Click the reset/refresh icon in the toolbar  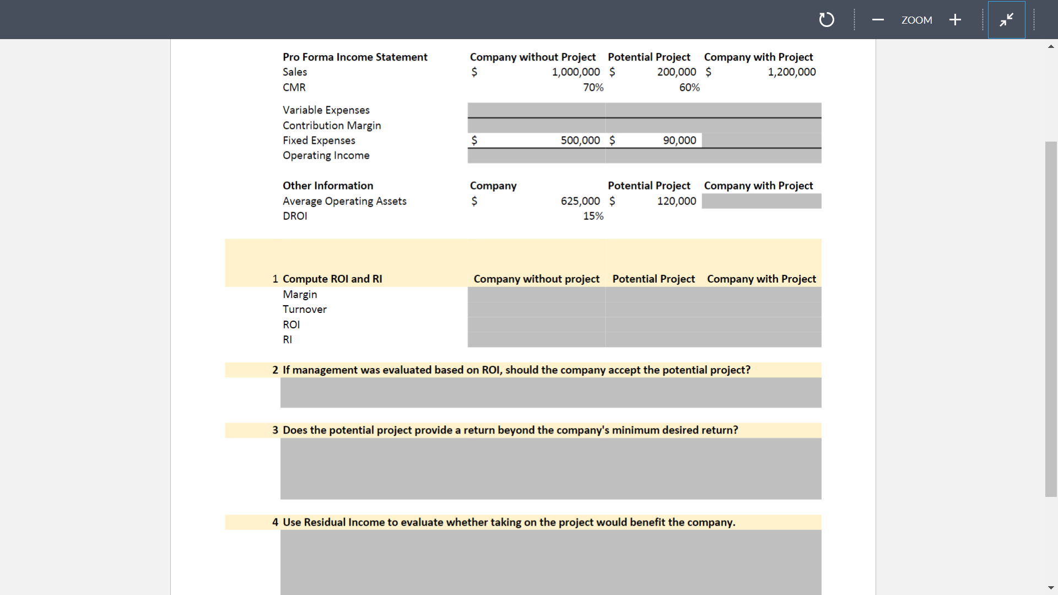(826, 19)
